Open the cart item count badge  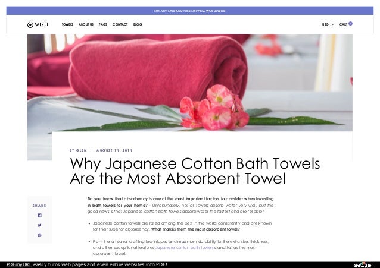(350, 23)
